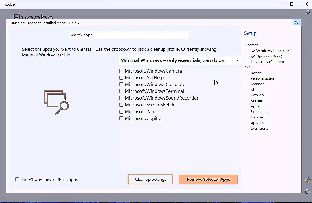Select Microsoft.Copilot for removal

click(x=121, y=118)
